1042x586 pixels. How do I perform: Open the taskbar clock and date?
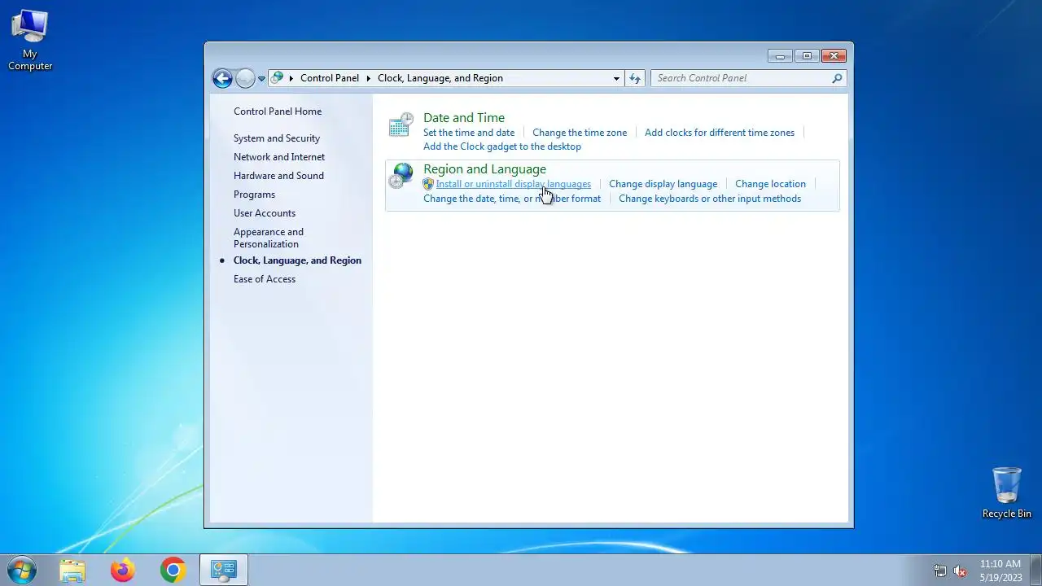click(1000, 571)
